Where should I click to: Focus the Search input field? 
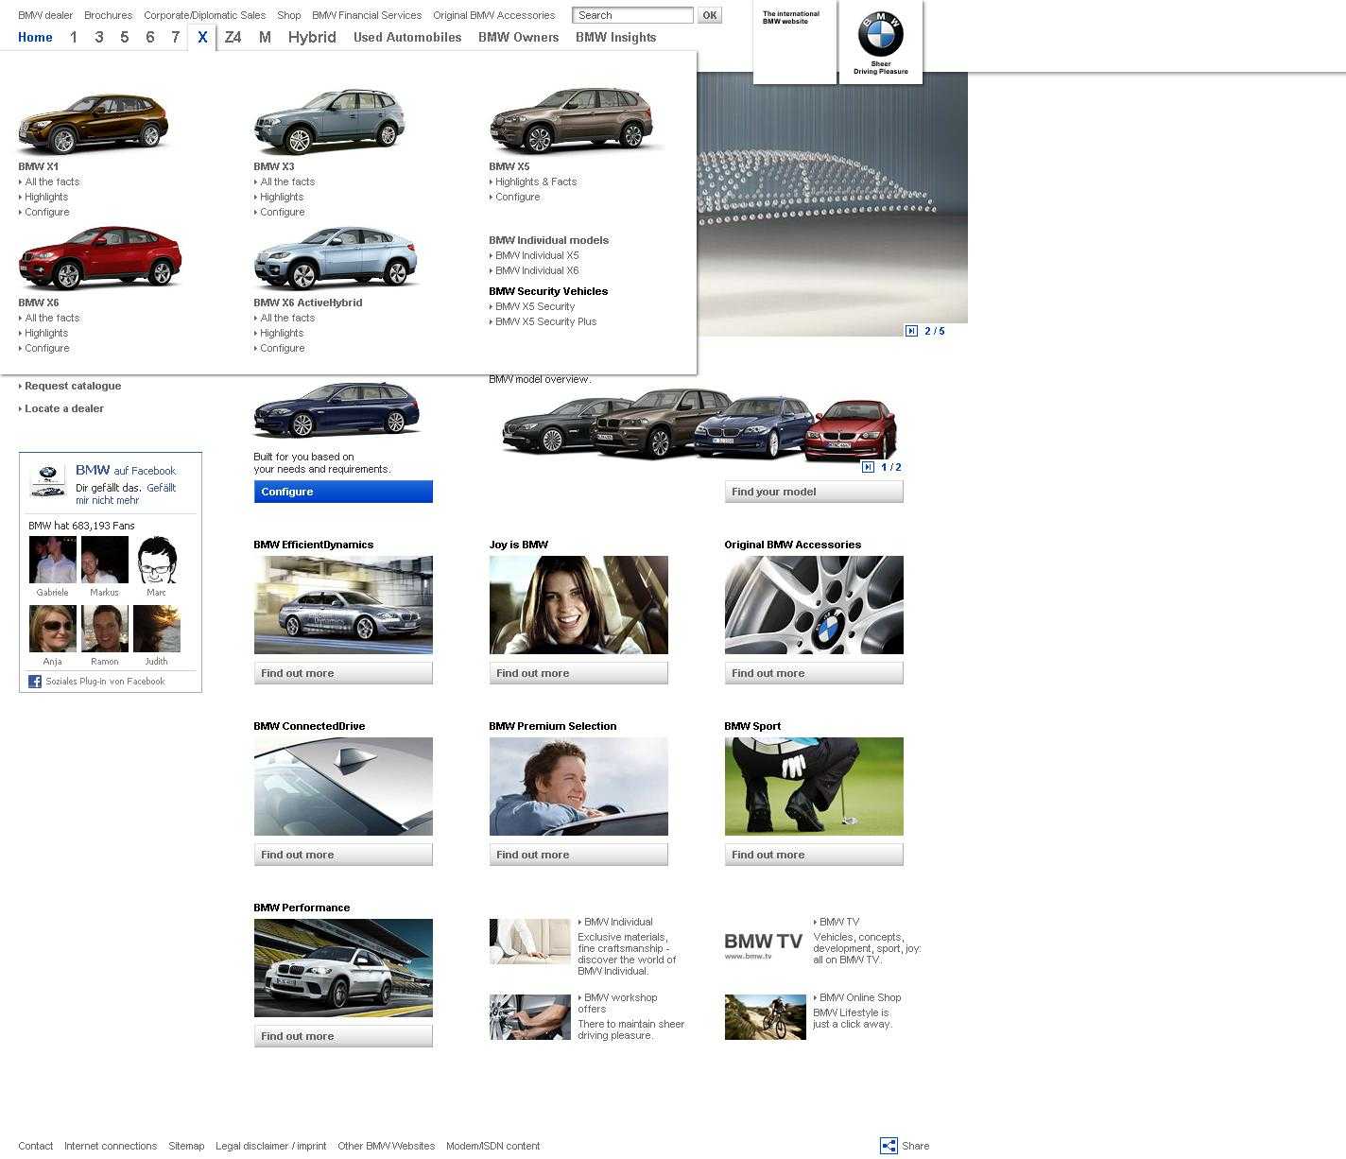coord(632,15)
